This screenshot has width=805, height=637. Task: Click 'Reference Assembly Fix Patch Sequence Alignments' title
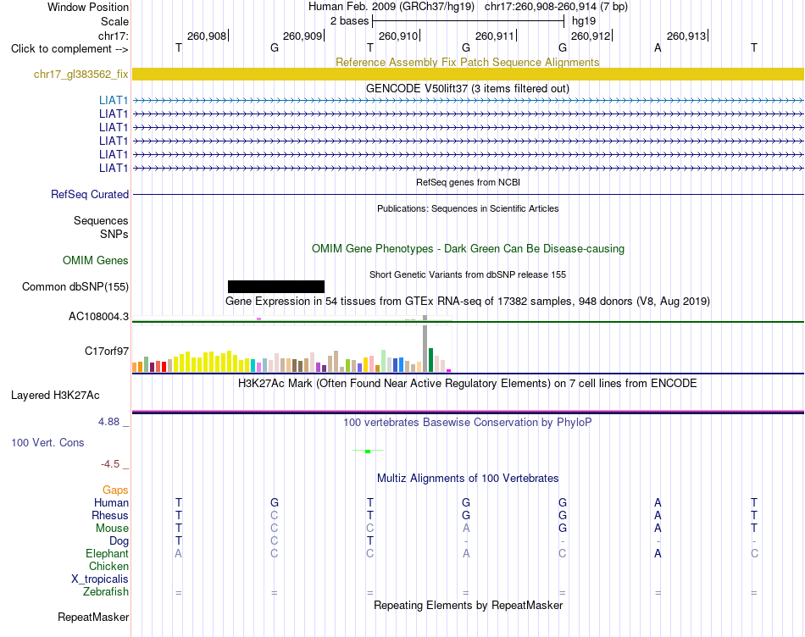(468, 62)
